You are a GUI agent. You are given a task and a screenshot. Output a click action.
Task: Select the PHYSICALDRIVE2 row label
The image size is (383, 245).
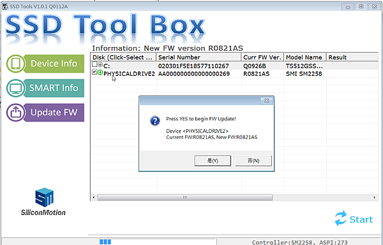click(129, 74)
